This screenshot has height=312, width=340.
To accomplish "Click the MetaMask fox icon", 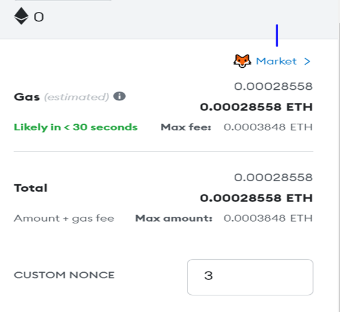I will tap(242, 61).
